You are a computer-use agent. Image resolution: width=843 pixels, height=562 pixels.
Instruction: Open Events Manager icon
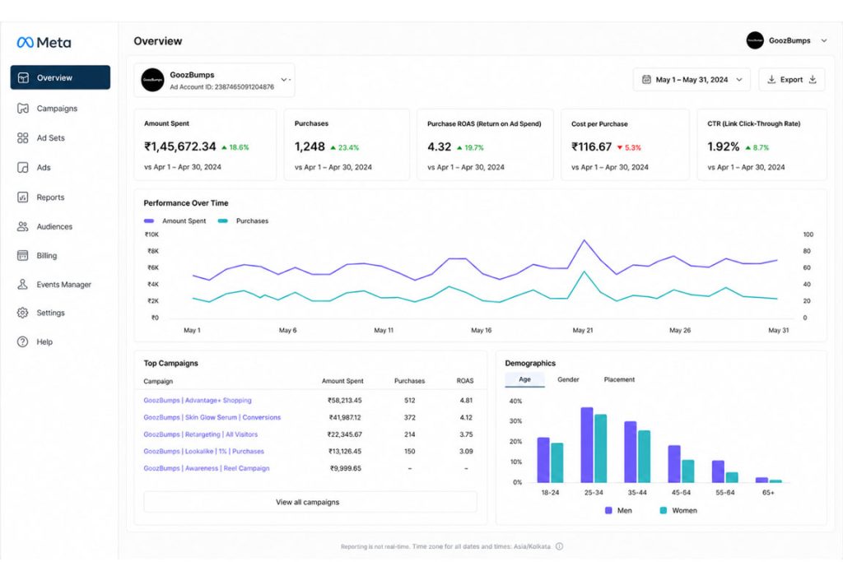(22, 284)
